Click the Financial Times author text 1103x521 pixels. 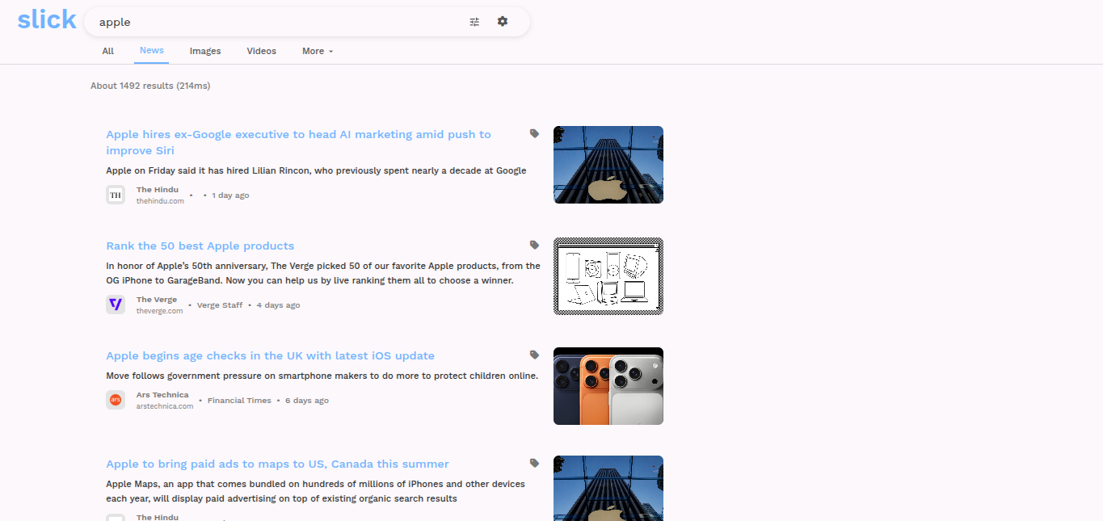239,401
